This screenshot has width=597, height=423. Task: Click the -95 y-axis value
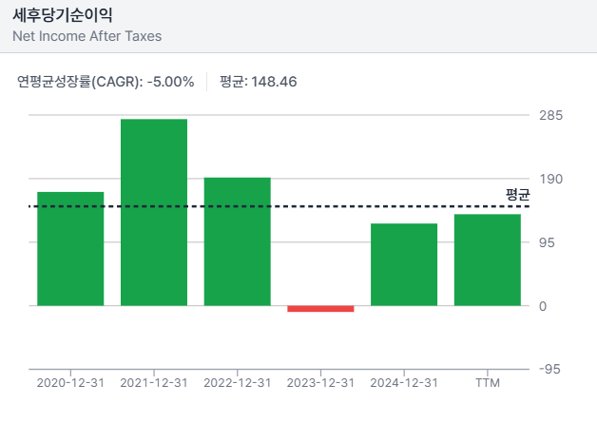551,370
